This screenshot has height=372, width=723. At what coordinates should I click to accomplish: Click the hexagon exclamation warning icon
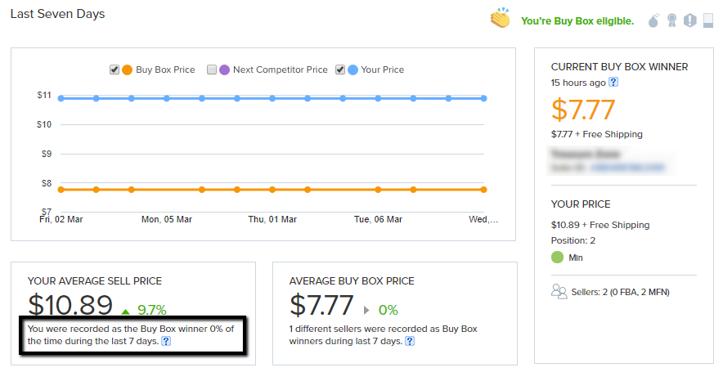pyautogui.click(x=690, y=20)
